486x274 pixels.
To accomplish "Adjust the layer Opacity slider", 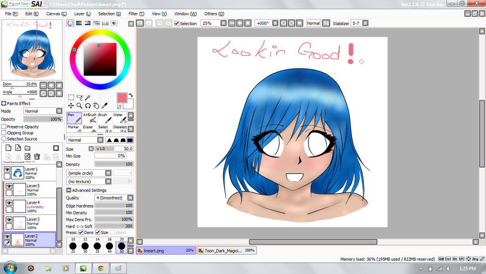I will click(43, 119).
